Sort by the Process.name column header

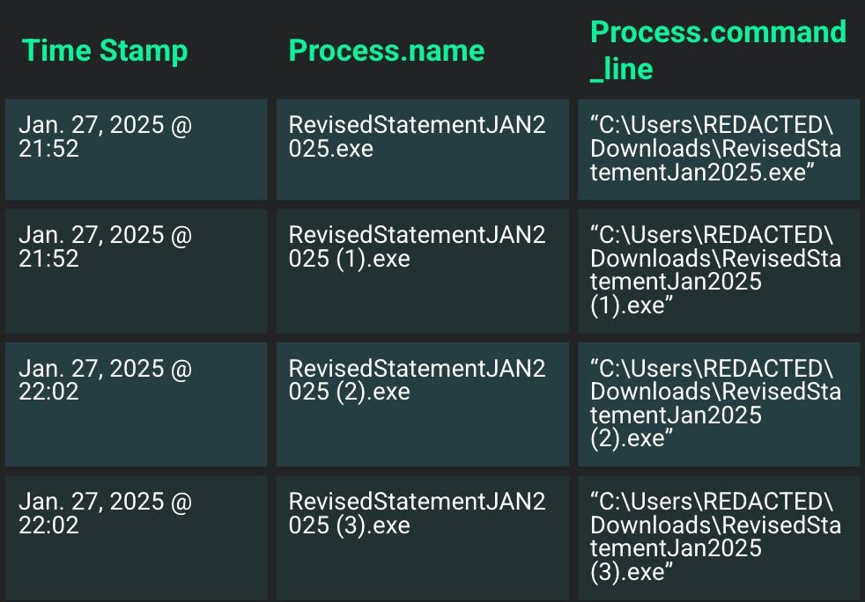(x=387, y=51)
